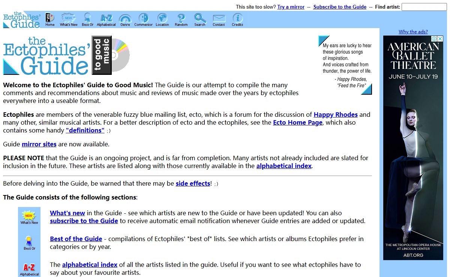Viewport: 450px width, 277px height.
Task: Open the Search magnifier icon
Action: coord(200,20)
